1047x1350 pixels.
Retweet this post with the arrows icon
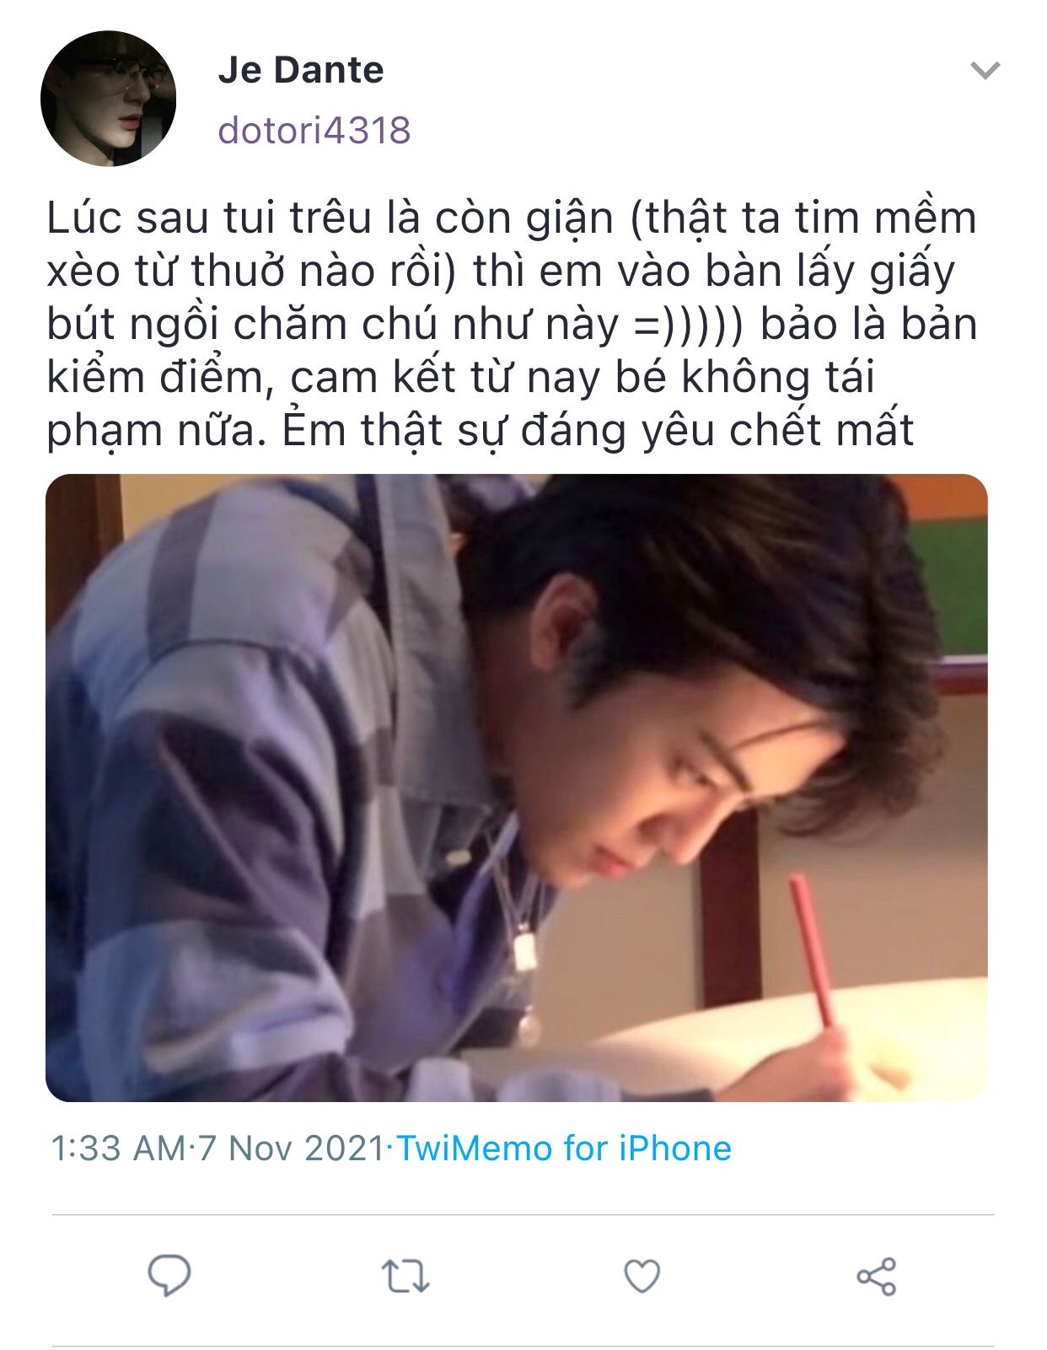pyautogui.click(x=405, y=1277)
